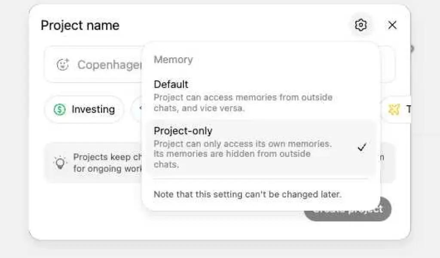Click the Investing text label
440x258 pixels.
click(92, 110)
